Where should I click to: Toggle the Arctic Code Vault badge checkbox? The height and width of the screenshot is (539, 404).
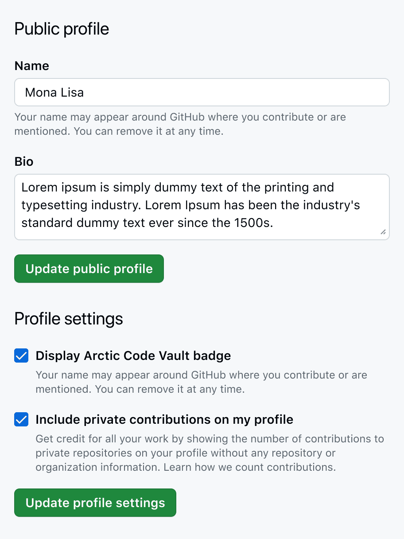coord(21,355)
